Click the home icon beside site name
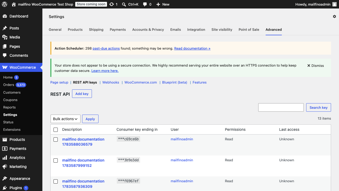 click(x=14, y=4)
